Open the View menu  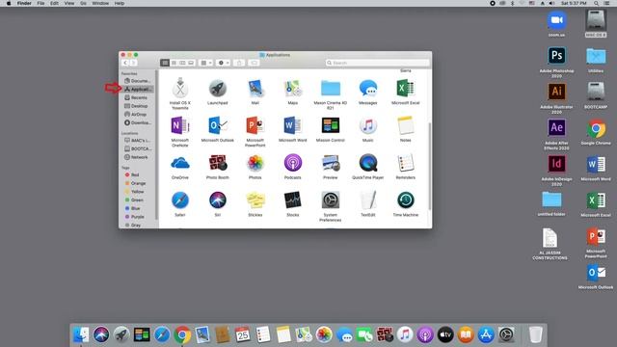tap(69, 3)
